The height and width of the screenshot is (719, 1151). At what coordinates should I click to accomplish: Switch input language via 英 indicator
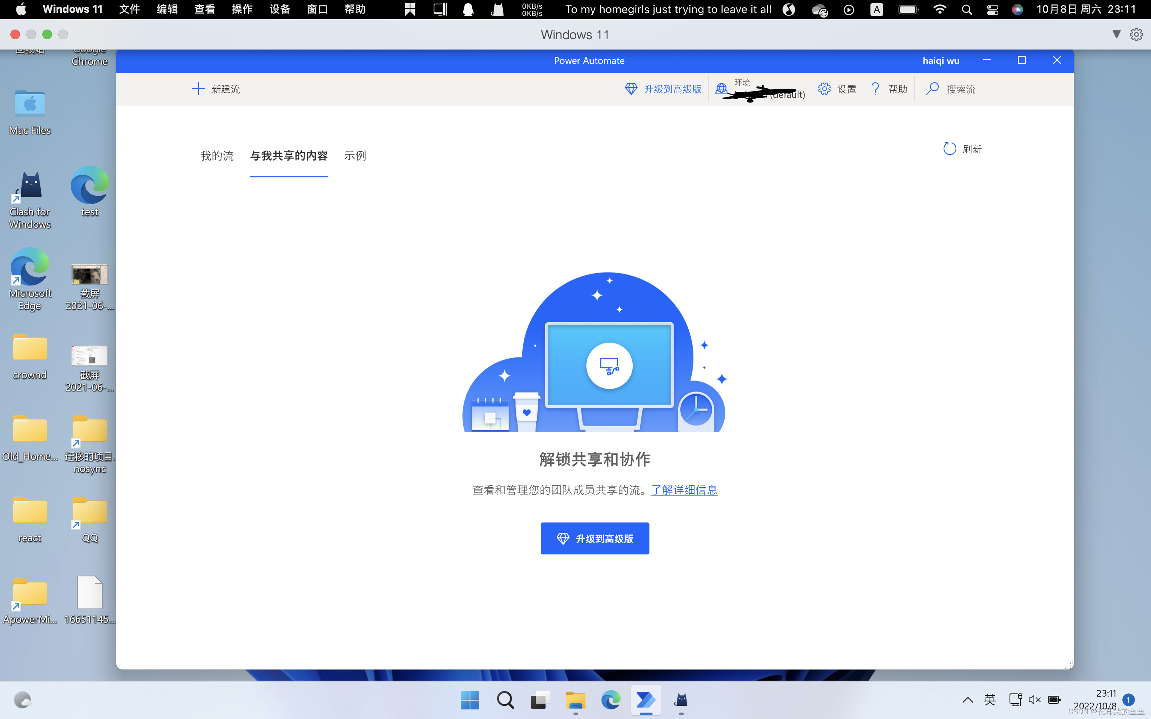pyautogui.click(x=990, y=699)
